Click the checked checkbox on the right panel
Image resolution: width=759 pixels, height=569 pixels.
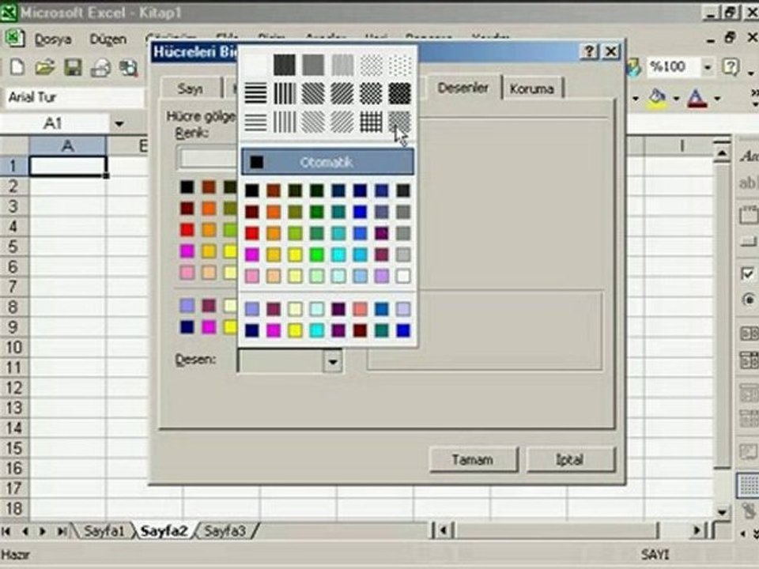point(747,273)
